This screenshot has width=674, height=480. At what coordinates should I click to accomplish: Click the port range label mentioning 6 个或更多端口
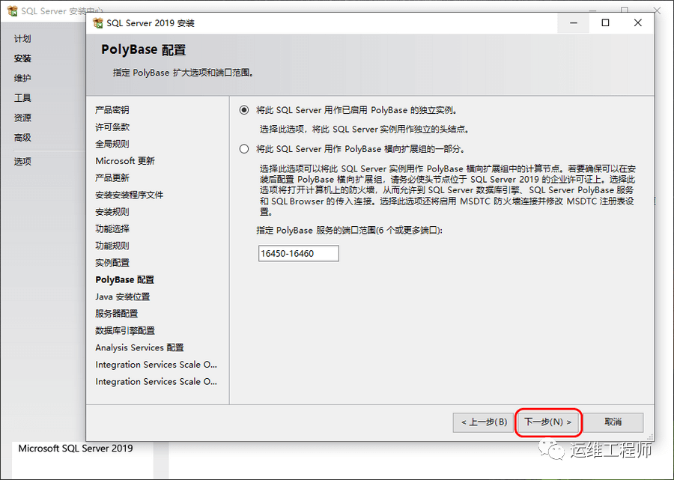350,231
